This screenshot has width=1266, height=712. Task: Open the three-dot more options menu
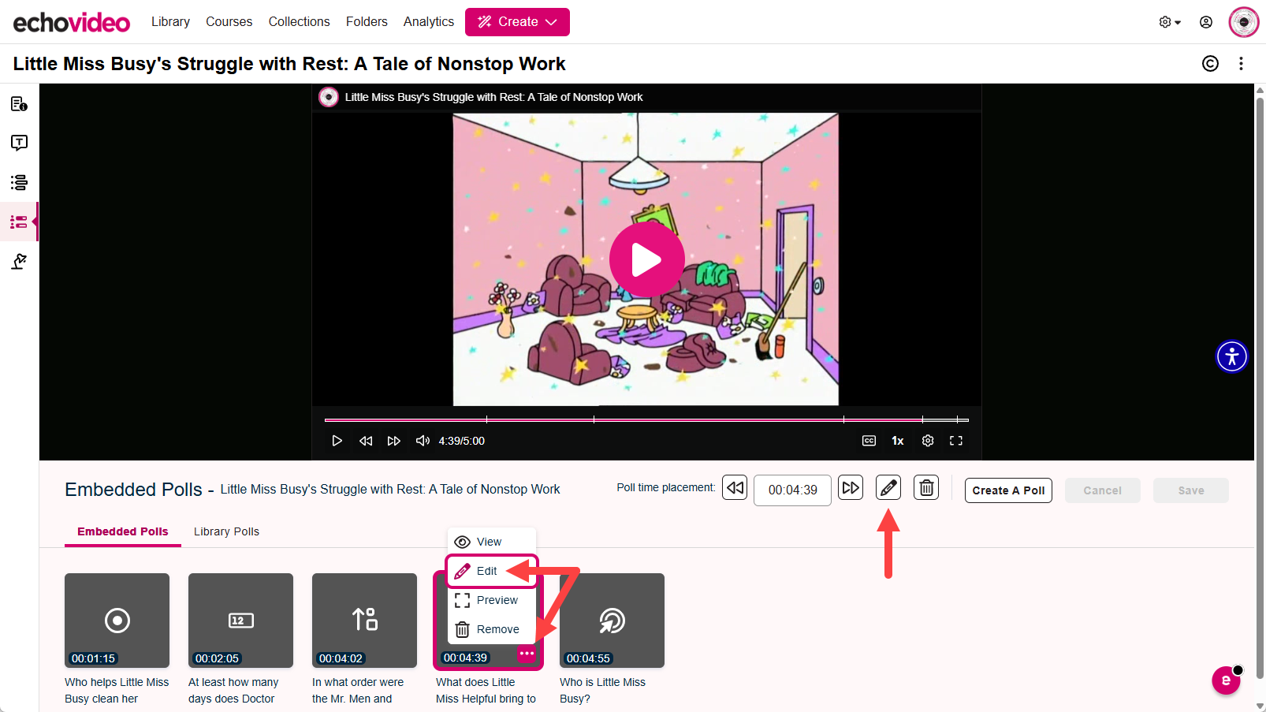click(1241, 64)
